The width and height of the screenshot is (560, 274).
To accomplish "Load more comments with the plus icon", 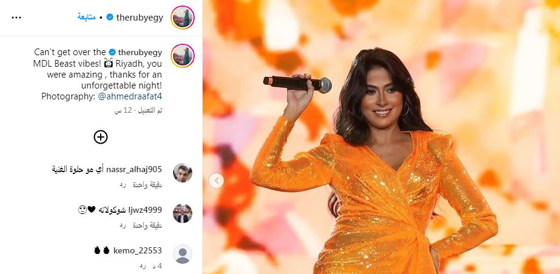I will [x=101, y=136].
